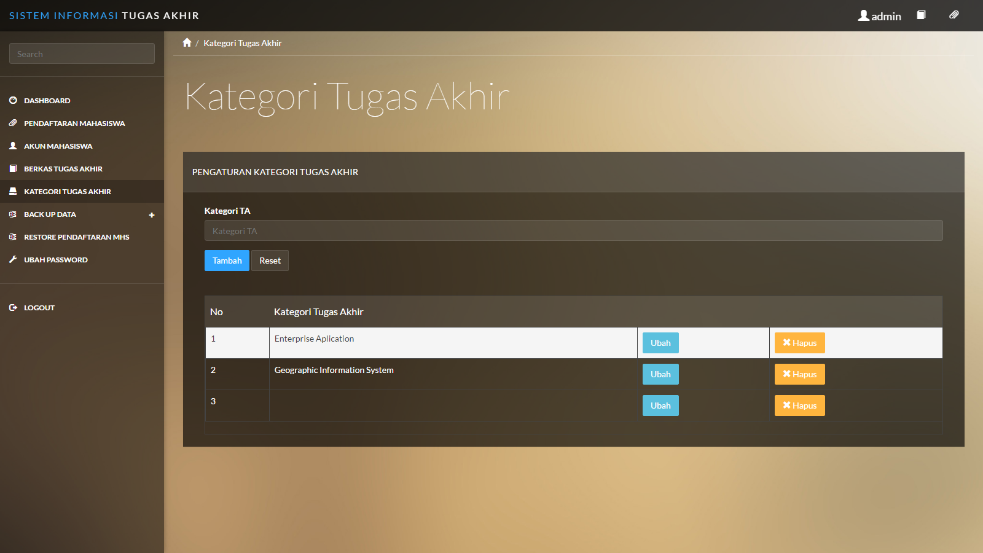Click the paperclip icon in top bar
Screen dimensions: 983x553
coord(954,15)
